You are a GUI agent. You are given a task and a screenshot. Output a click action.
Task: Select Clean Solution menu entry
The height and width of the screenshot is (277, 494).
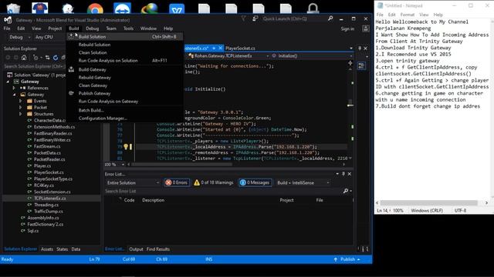point(125,52)
